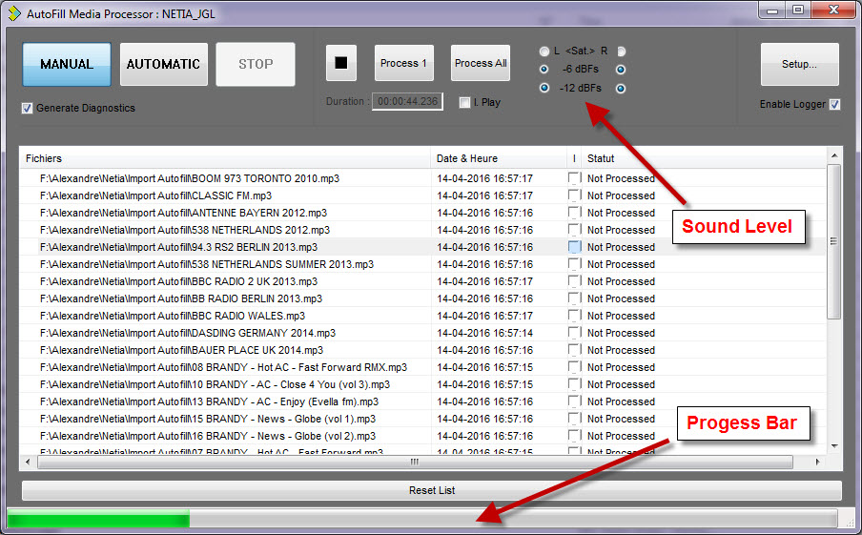This screenshot has width=862, height=535.
Task: Click the black square stop icon button
Action: coord(340,64)
